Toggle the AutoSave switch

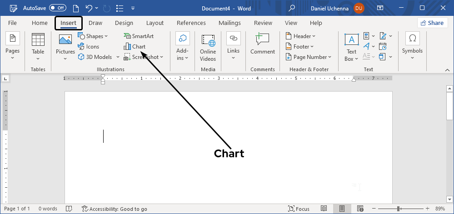[x=58, y=8]
